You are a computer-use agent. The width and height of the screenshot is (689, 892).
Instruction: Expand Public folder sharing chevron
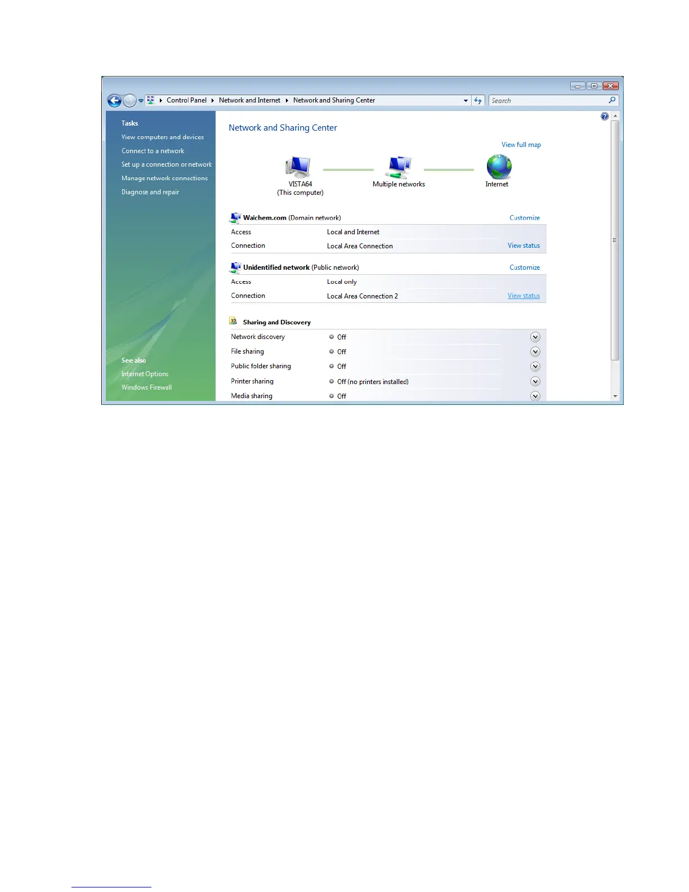(x=535, y=366)
